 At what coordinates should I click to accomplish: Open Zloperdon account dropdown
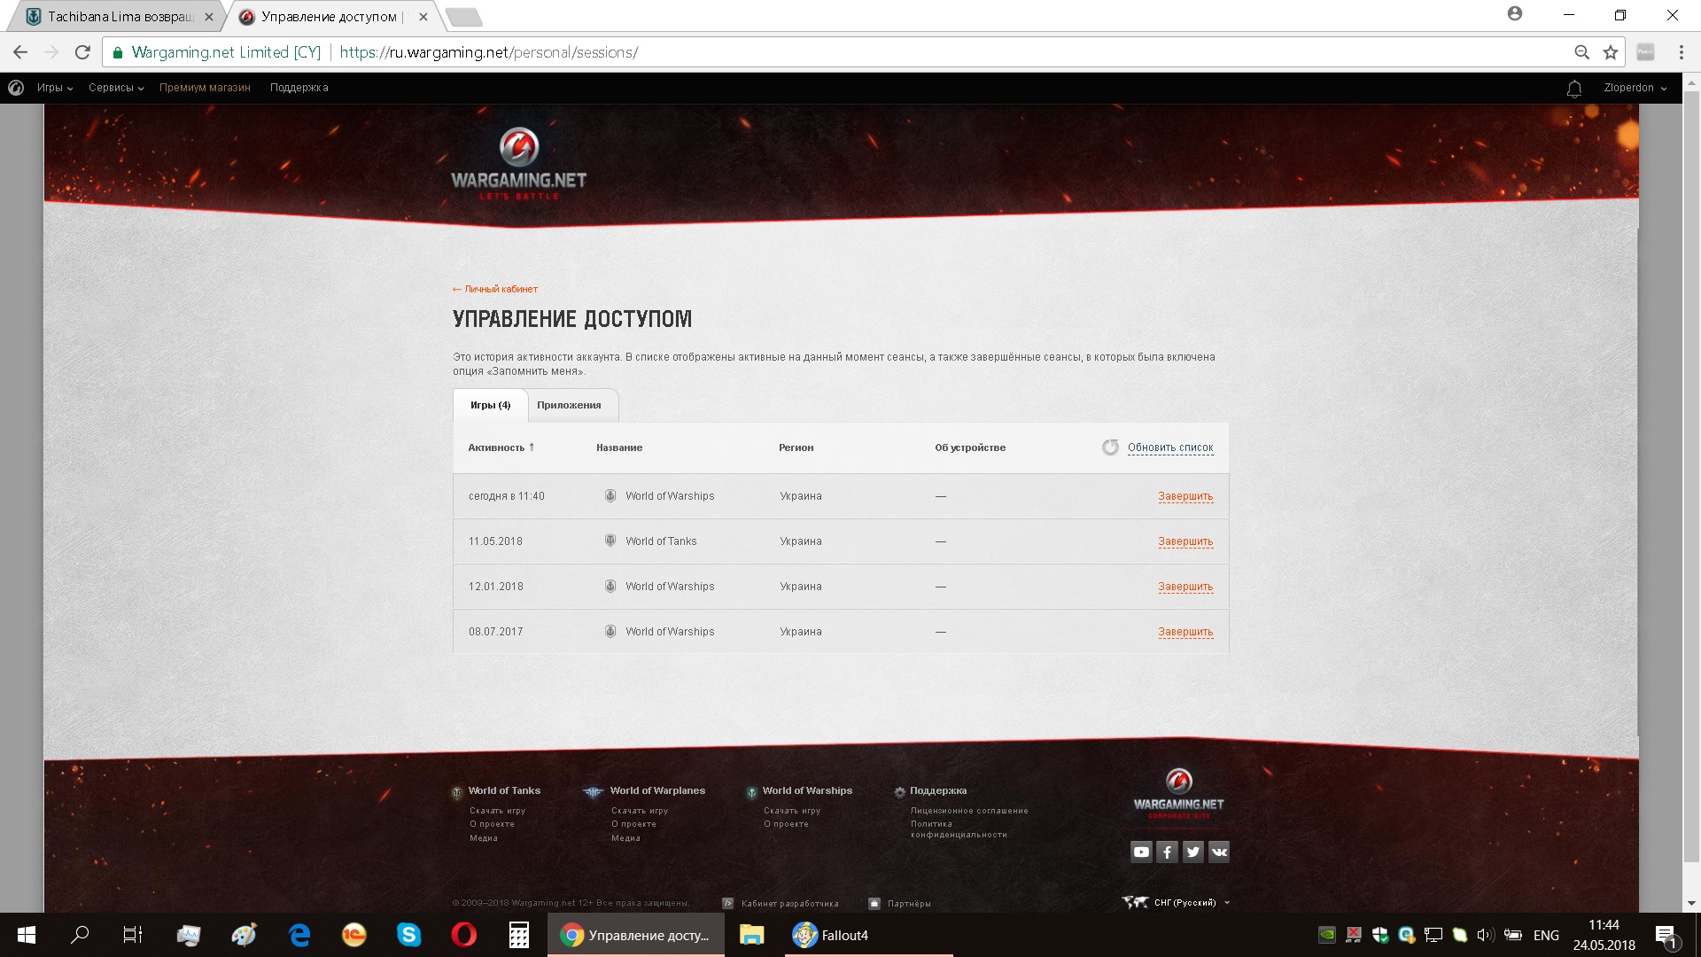pyautogui.click(x=1635, y=88)
